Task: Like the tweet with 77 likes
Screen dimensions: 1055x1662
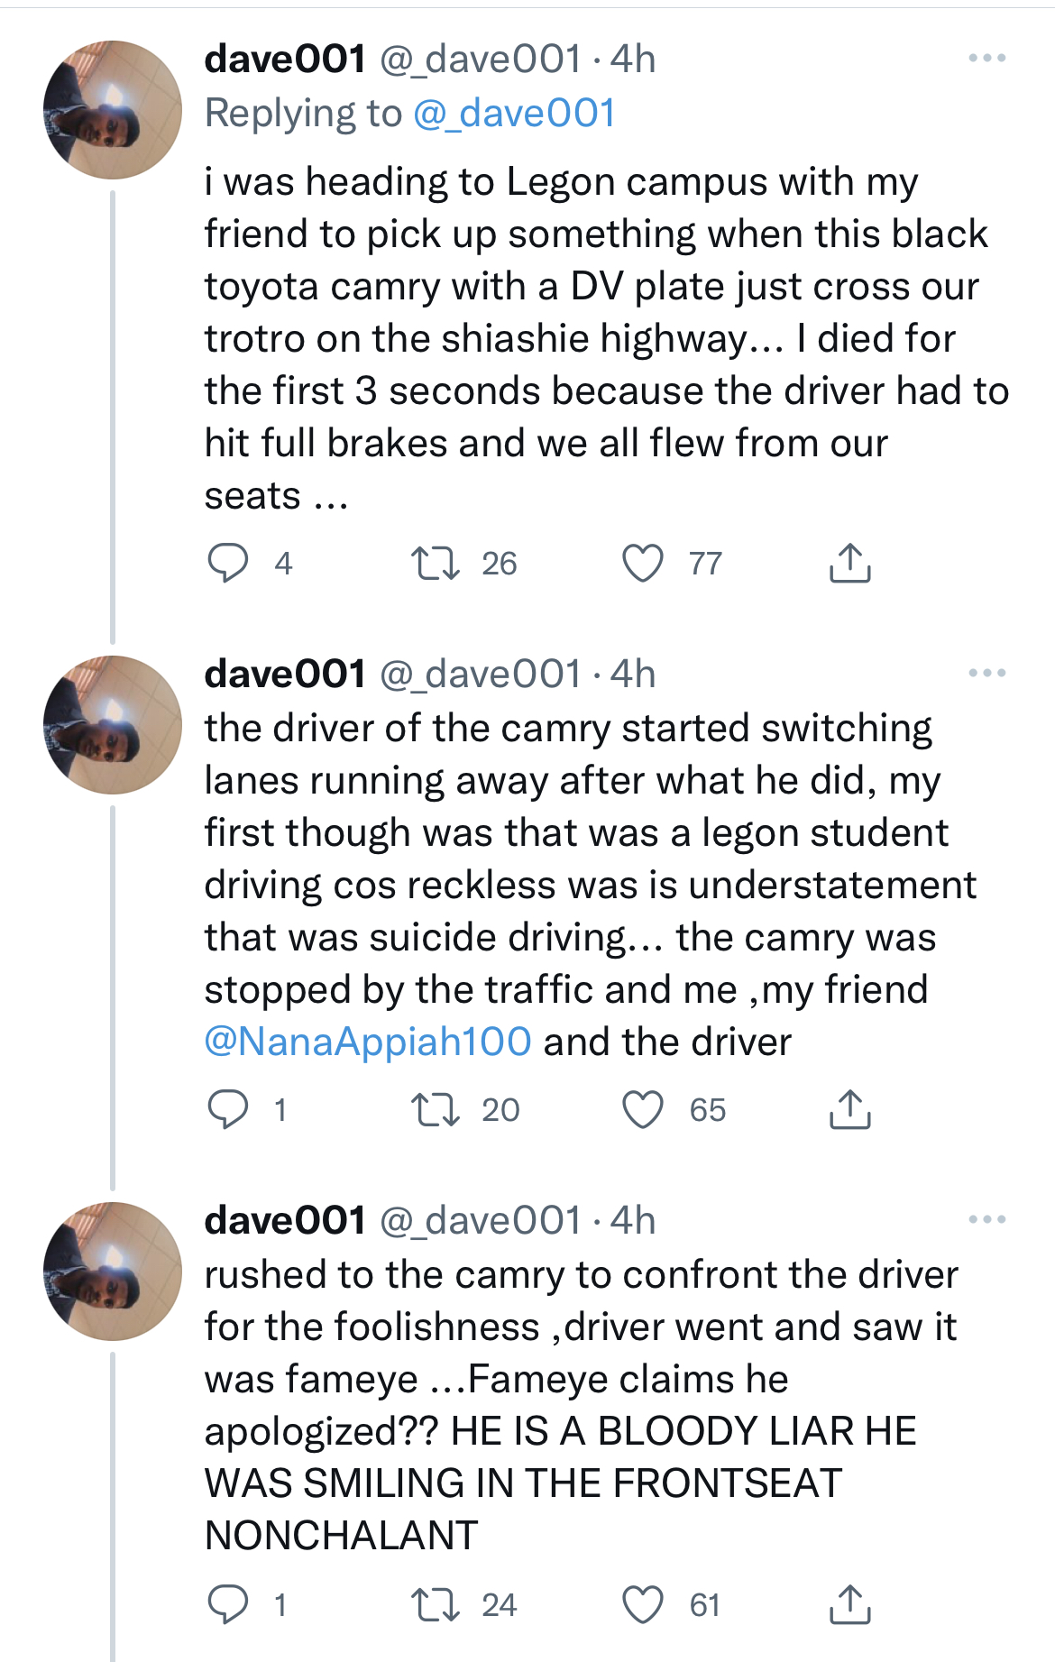Action: [x=643, y=564]
